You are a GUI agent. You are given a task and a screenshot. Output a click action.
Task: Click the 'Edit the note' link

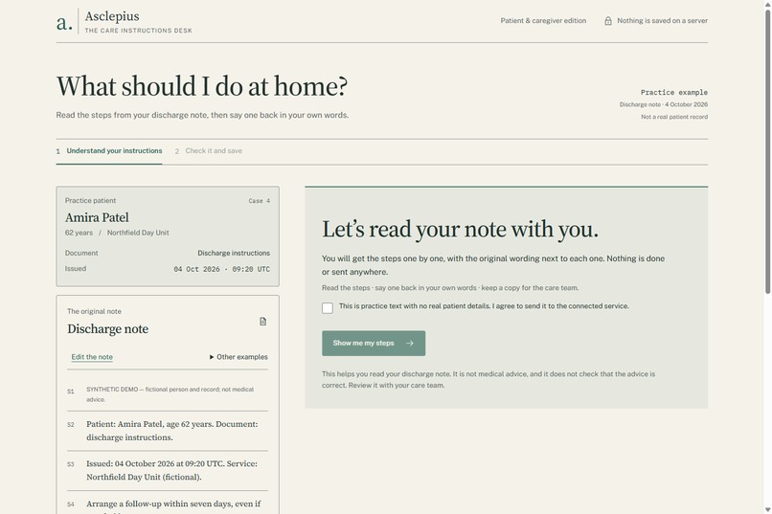point(92,357)
